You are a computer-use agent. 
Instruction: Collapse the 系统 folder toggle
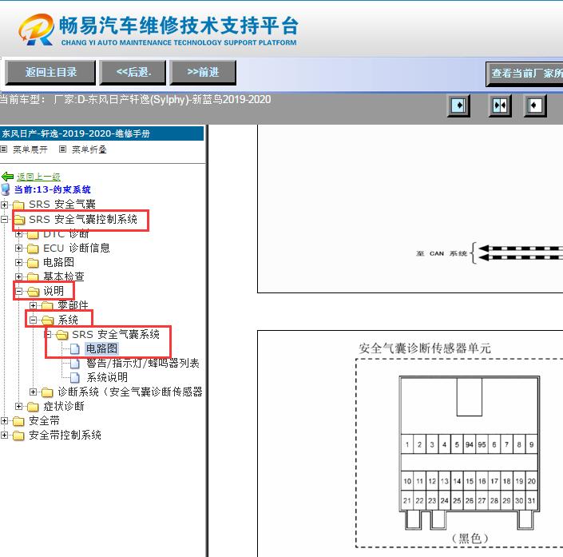pyautogui.click(x=33, y=320)
